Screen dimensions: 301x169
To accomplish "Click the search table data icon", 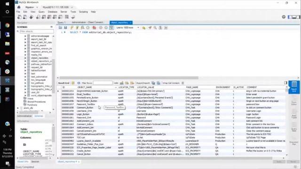I will pyautogui.click(x=67, y=17).
